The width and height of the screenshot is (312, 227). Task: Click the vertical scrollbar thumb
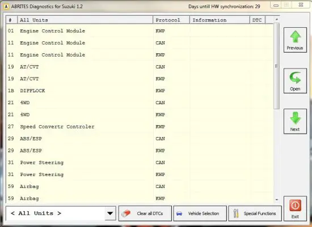point(277,66)
